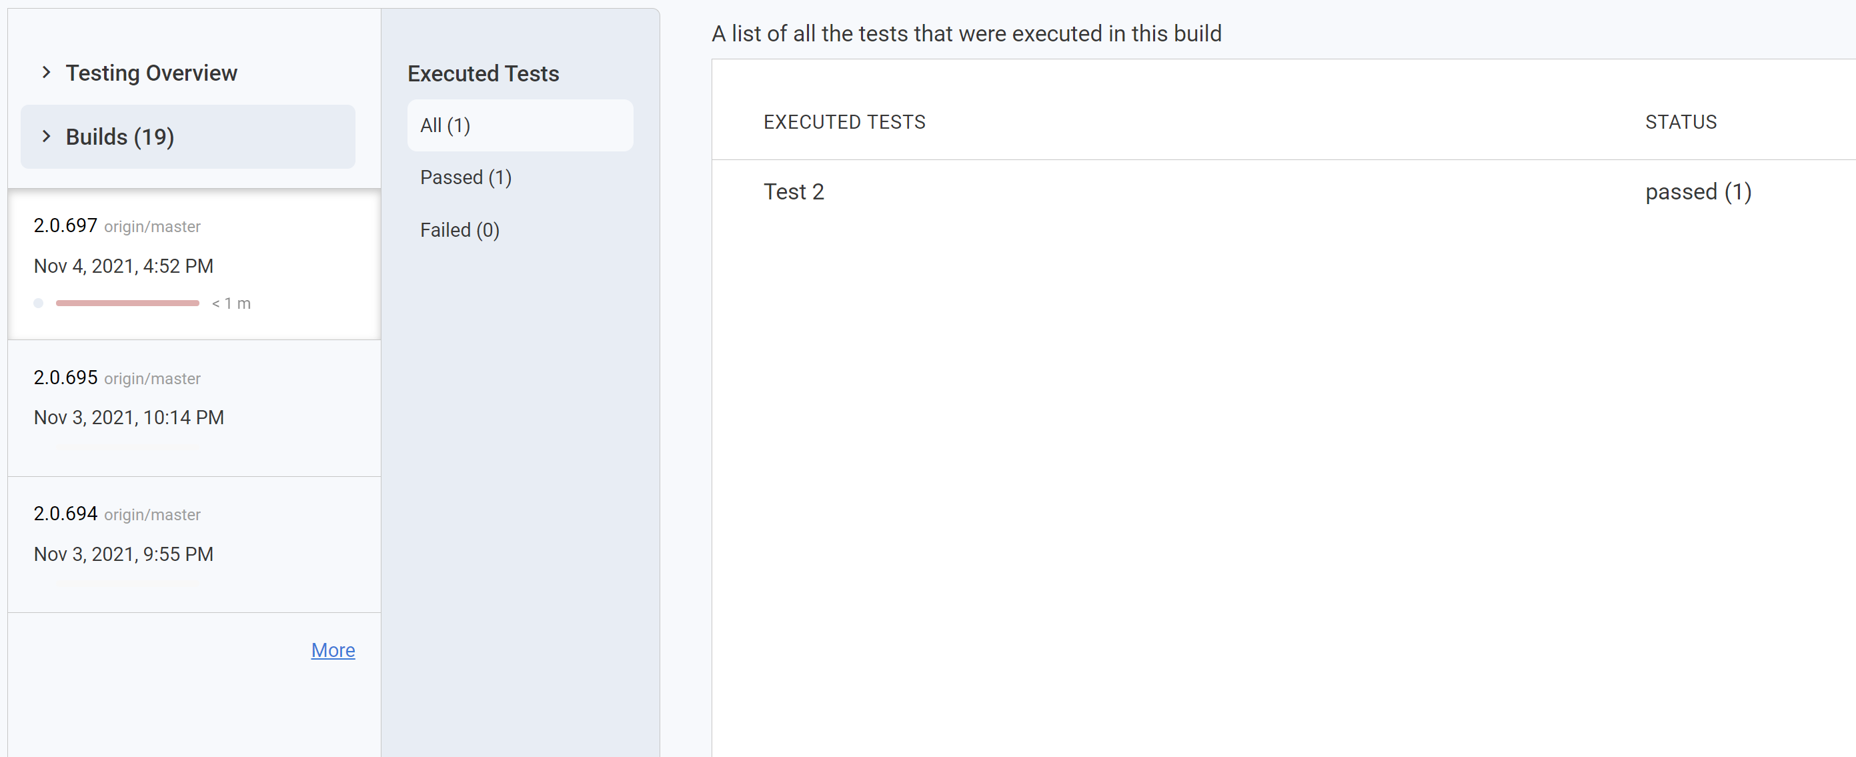Switch to the All (1) tests filter

click(x=445, y=125)
